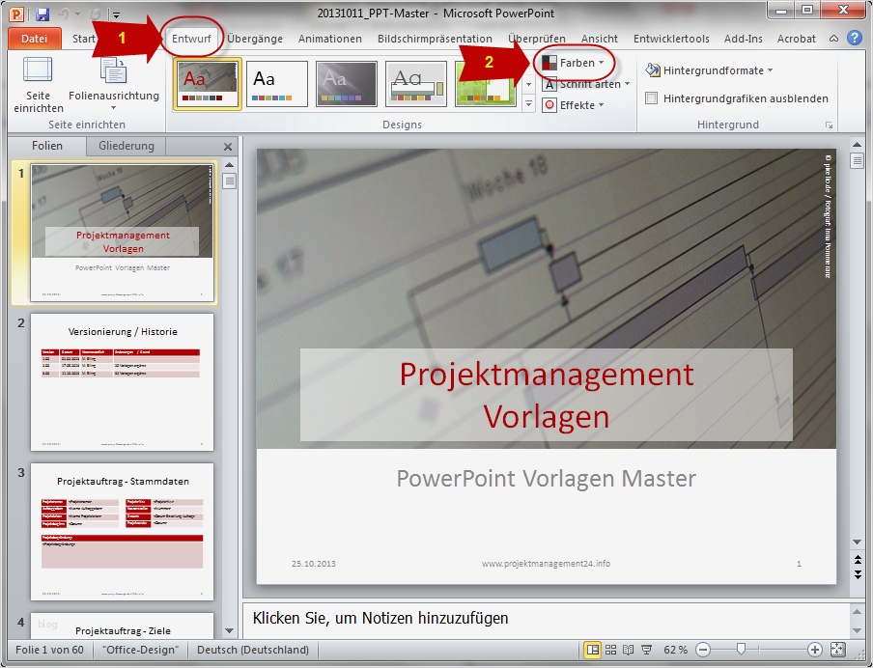Click the Deutsch (Deutschland) language button
The width and height of the screenshot is (873, 668).
[252, 650]
